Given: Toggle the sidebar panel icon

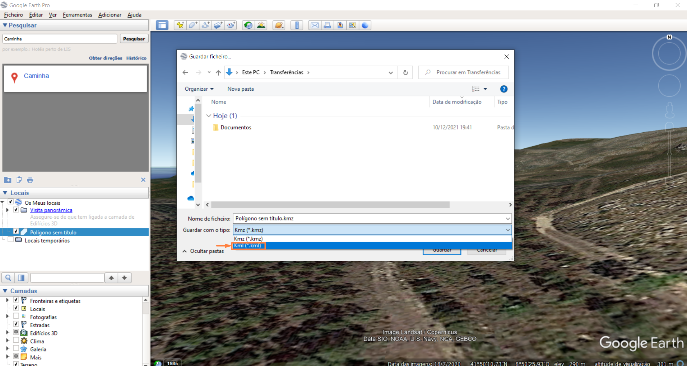Looking at the screenshot, I should click(162, 25).
